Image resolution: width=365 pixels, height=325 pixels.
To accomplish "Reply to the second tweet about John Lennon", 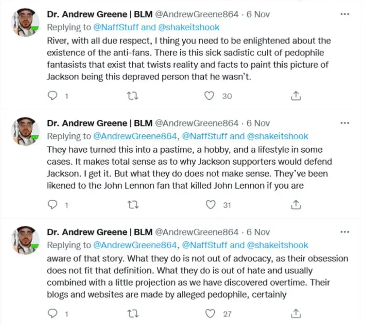I will click(x=53, y=204).
